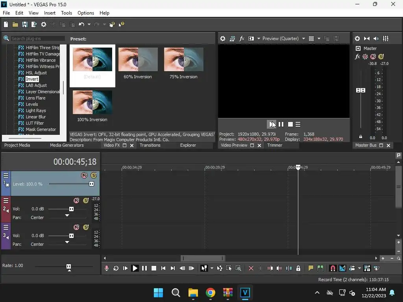Create a new project with the New icon
403x302 pixels.
[6, 24]
